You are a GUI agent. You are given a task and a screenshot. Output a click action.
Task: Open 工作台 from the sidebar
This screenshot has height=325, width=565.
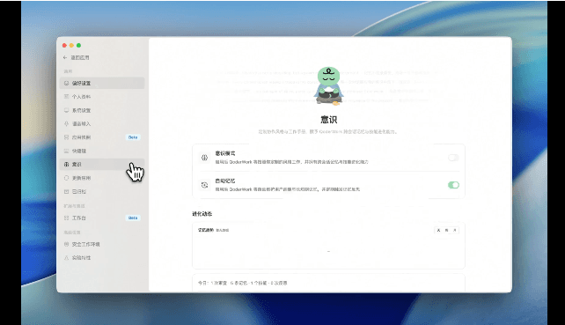pyautogui.click(x=102, y=218)
